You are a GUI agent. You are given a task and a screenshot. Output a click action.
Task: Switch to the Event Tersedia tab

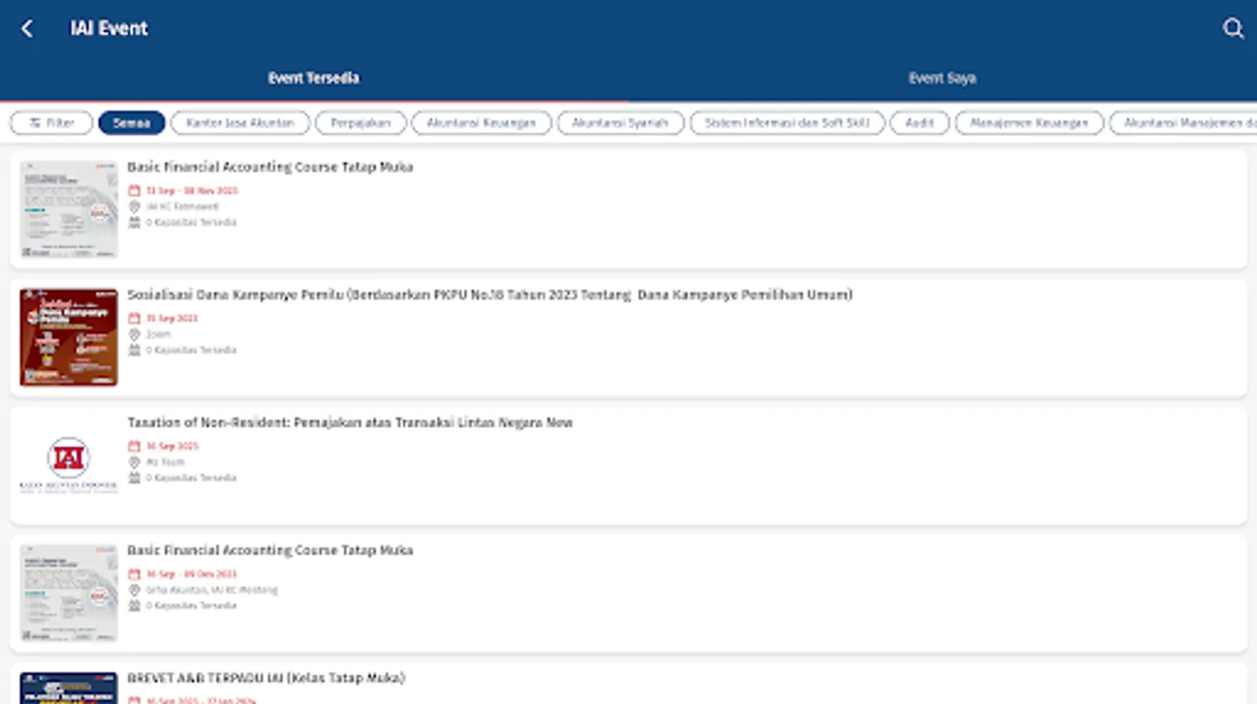pos(314,78)
